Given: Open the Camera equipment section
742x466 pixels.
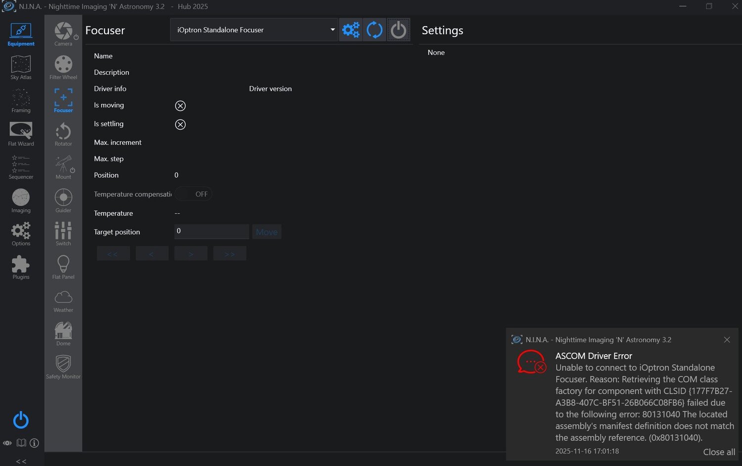Looking at the screenshot, I should click(63, 34).
